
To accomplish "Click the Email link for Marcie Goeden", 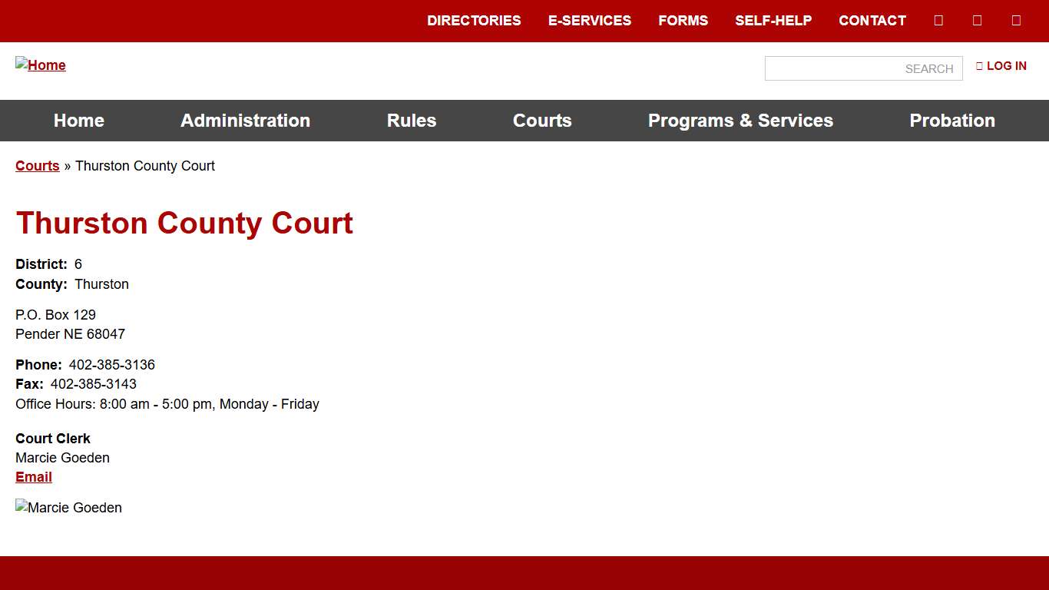I will 33,476.
